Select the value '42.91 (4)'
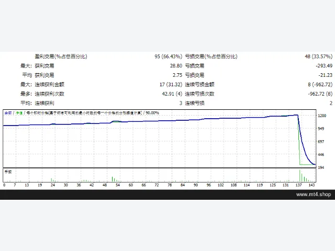The image size is (335, 251). pos(172,94)
